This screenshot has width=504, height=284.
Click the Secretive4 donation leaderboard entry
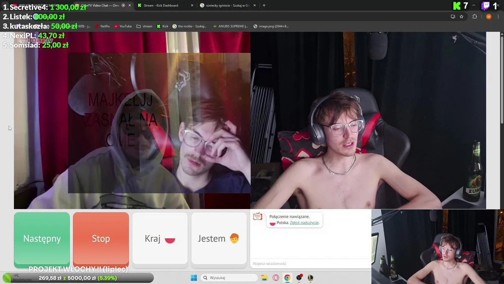45,7
